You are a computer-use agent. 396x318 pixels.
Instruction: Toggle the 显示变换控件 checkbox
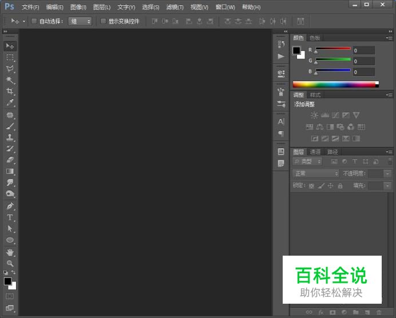pos(103,21)
